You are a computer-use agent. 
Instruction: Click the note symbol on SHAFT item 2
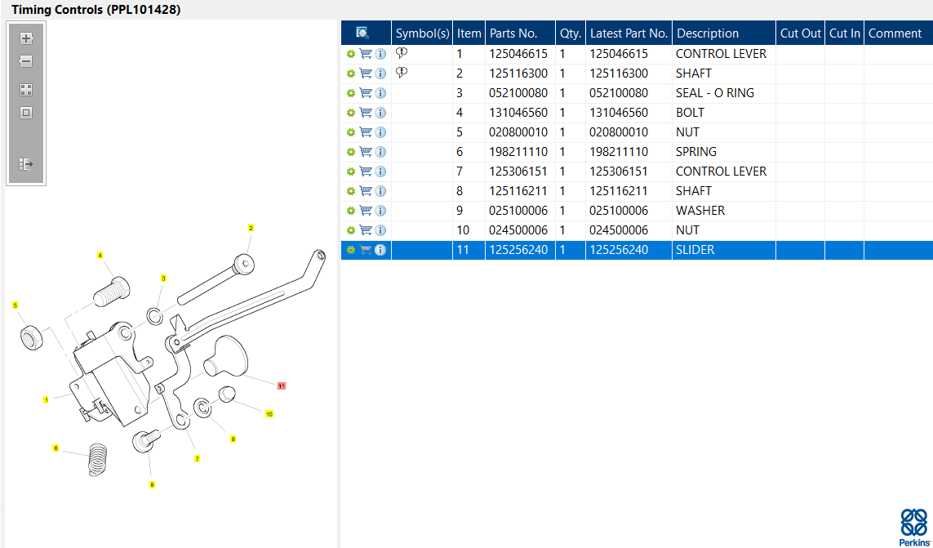pyautogui.click(x=401, y=73)
